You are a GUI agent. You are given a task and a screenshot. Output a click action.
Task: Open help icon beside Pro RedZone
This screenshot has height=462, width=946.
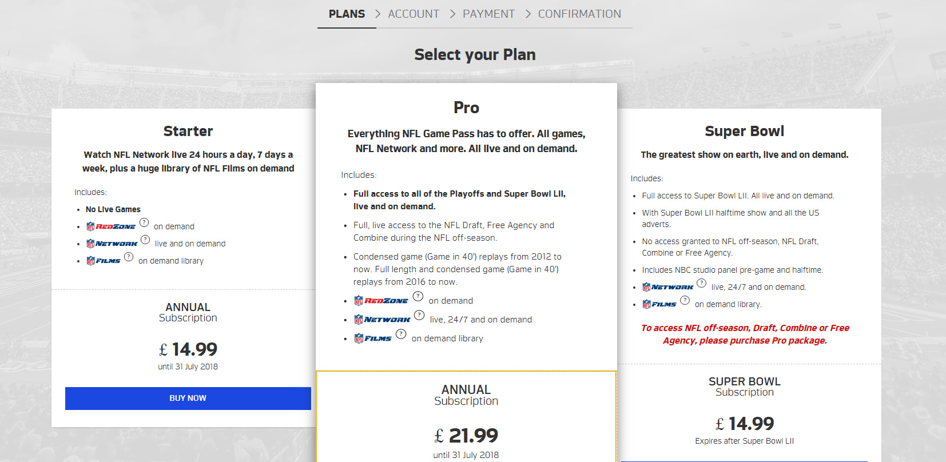(418, 296)
